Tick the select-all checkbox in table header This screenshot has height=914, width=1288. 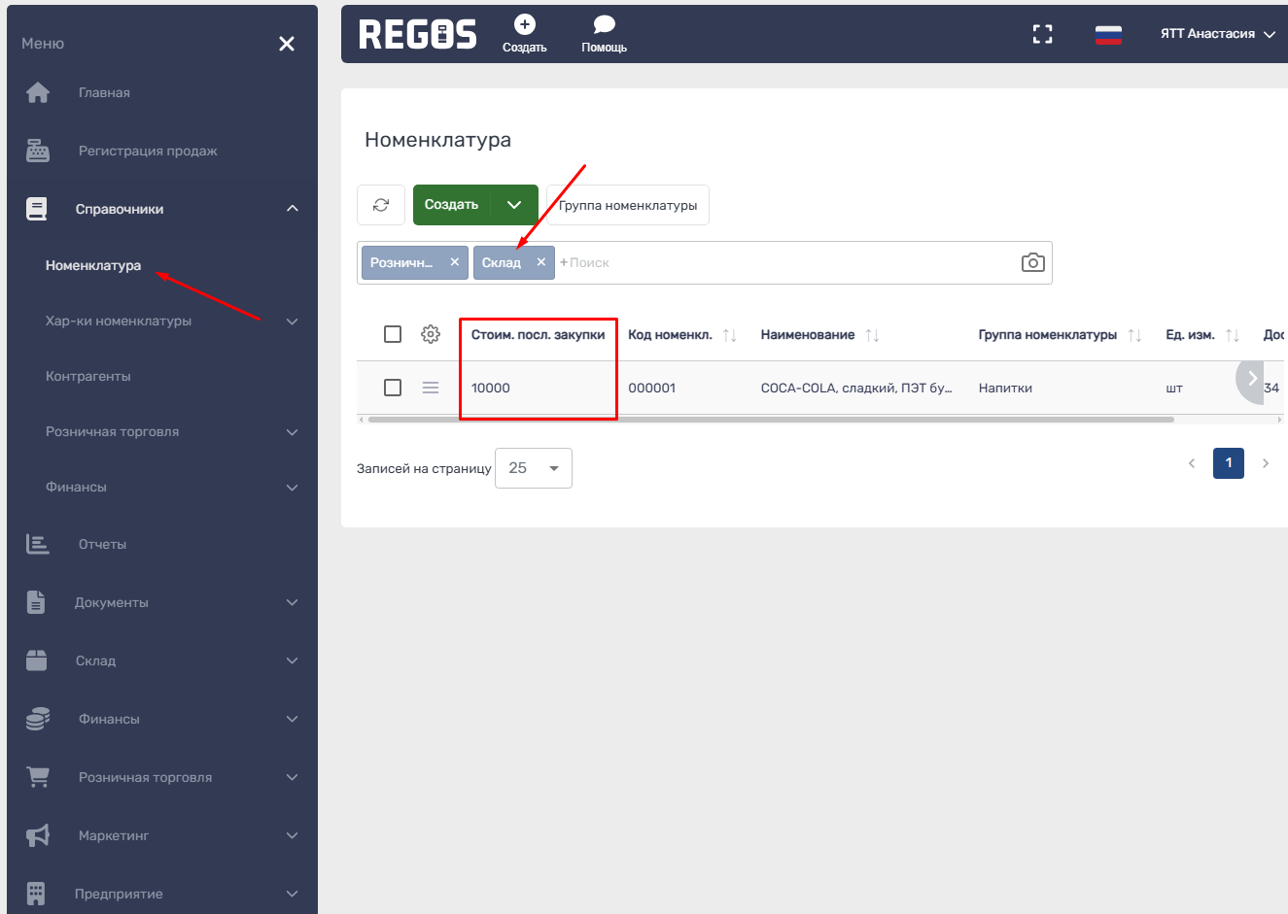click(393, 334)
